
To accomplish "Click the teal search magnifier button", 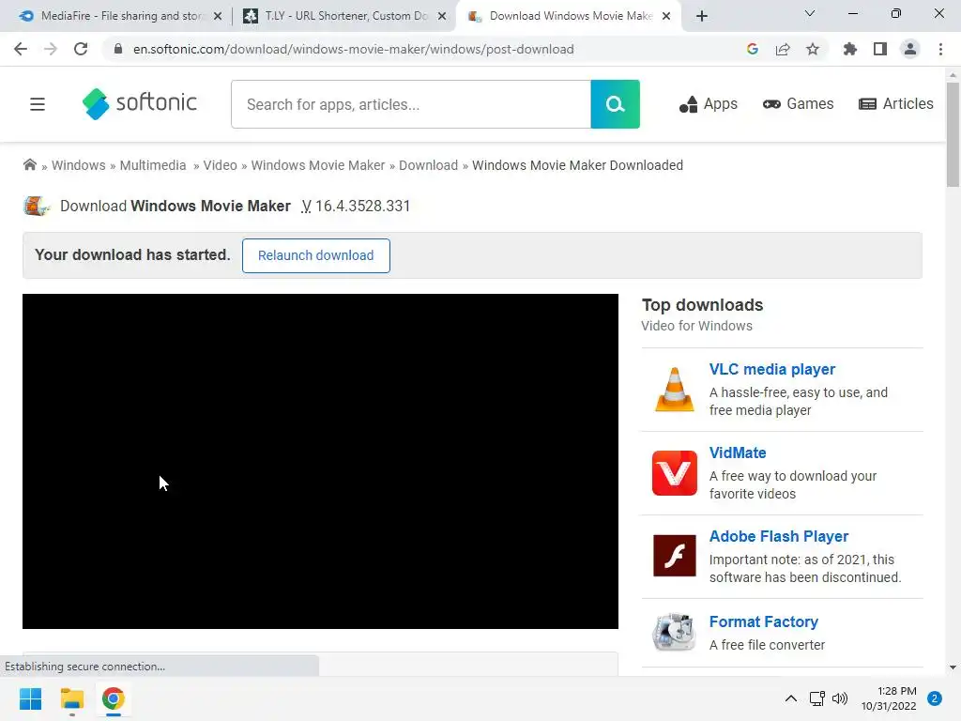I will pyautogui.click(x=616, y=104).
